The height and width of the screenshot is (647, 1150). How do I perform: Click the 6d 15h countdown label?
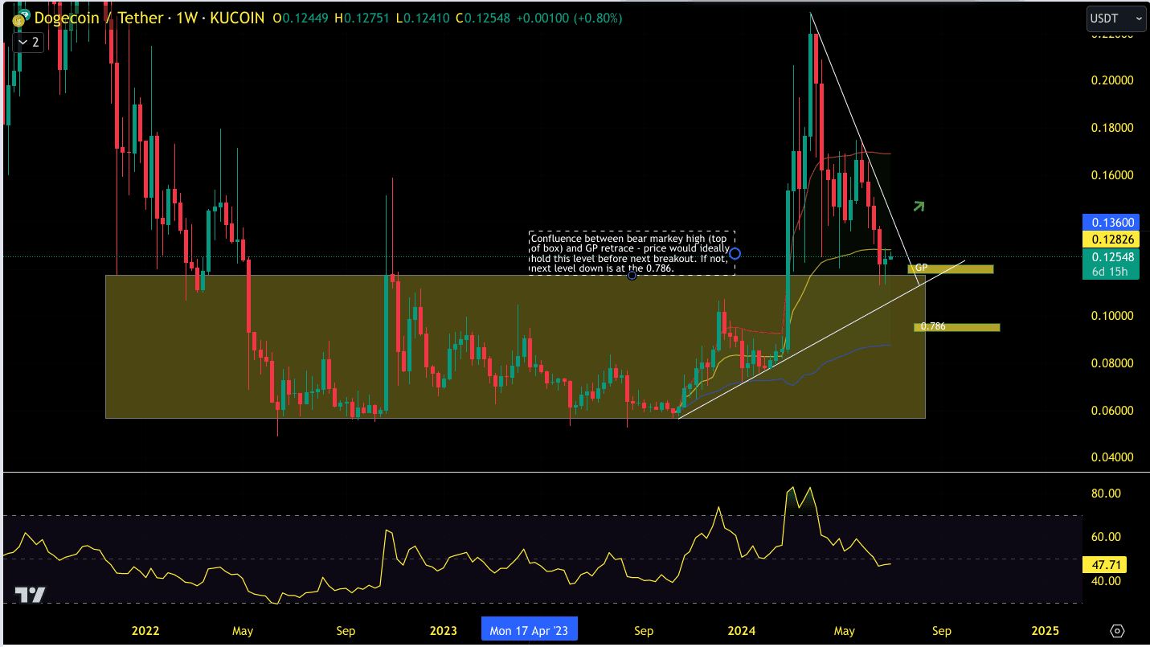1112,272
